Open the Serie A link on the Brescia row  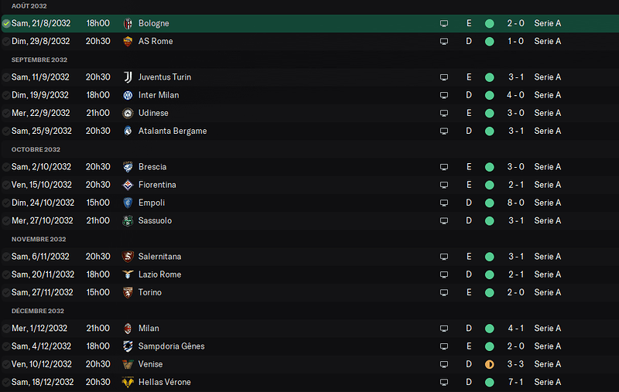[548, 167]
